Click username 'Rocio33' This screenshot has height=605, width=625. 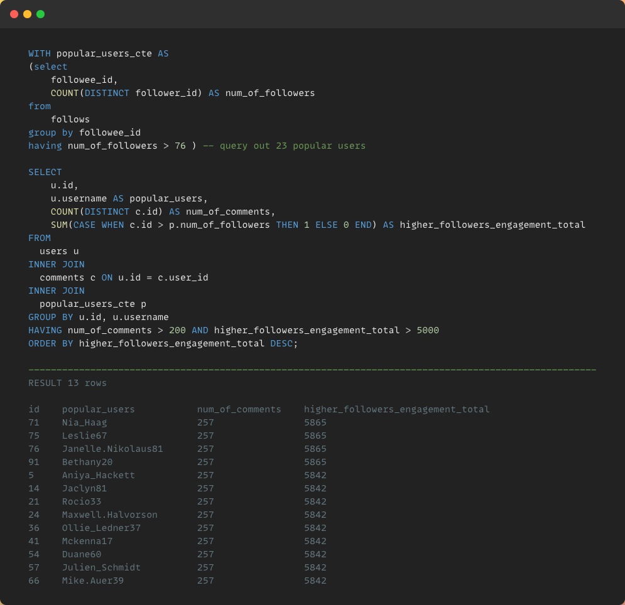click(x=82, y=501)
